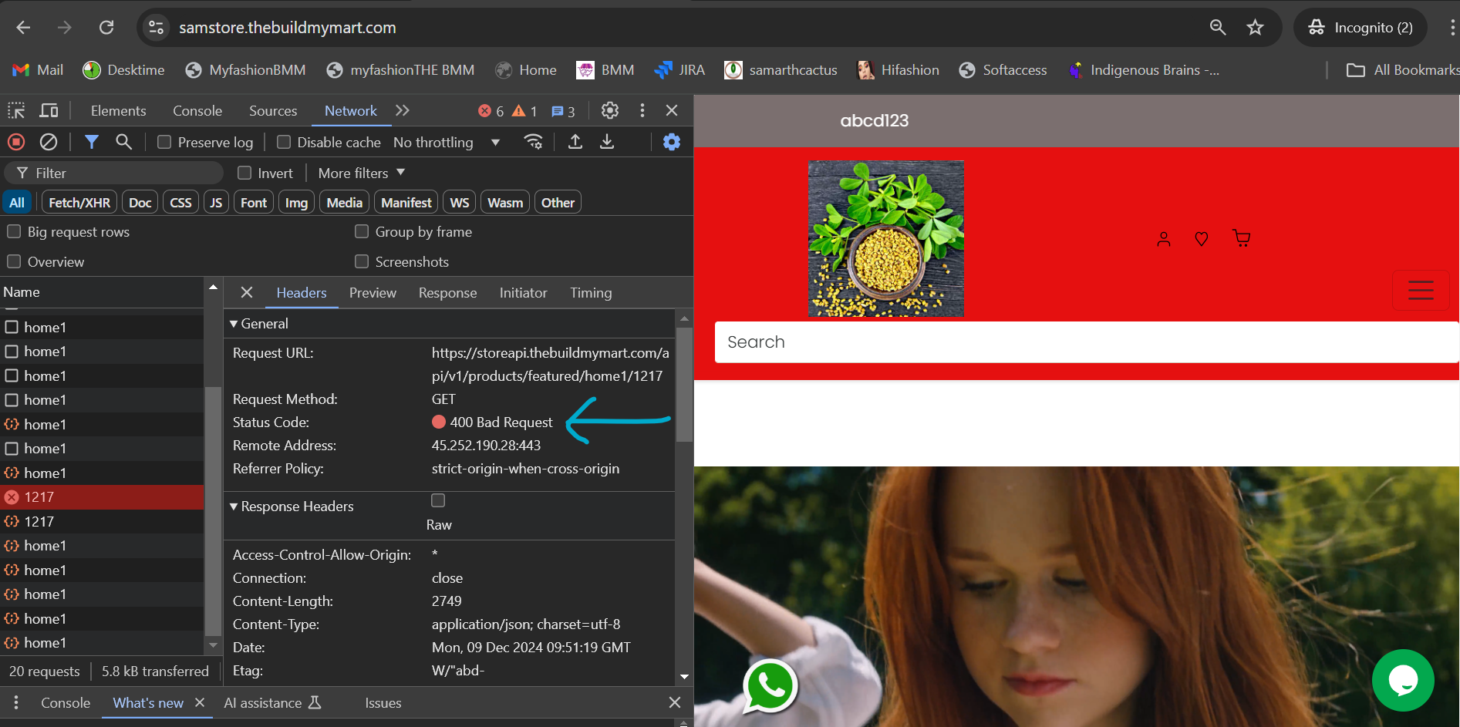Viewport: 1460px width, 727px height.
Task: Open Network panel settings gear
Action: (672, 142)
